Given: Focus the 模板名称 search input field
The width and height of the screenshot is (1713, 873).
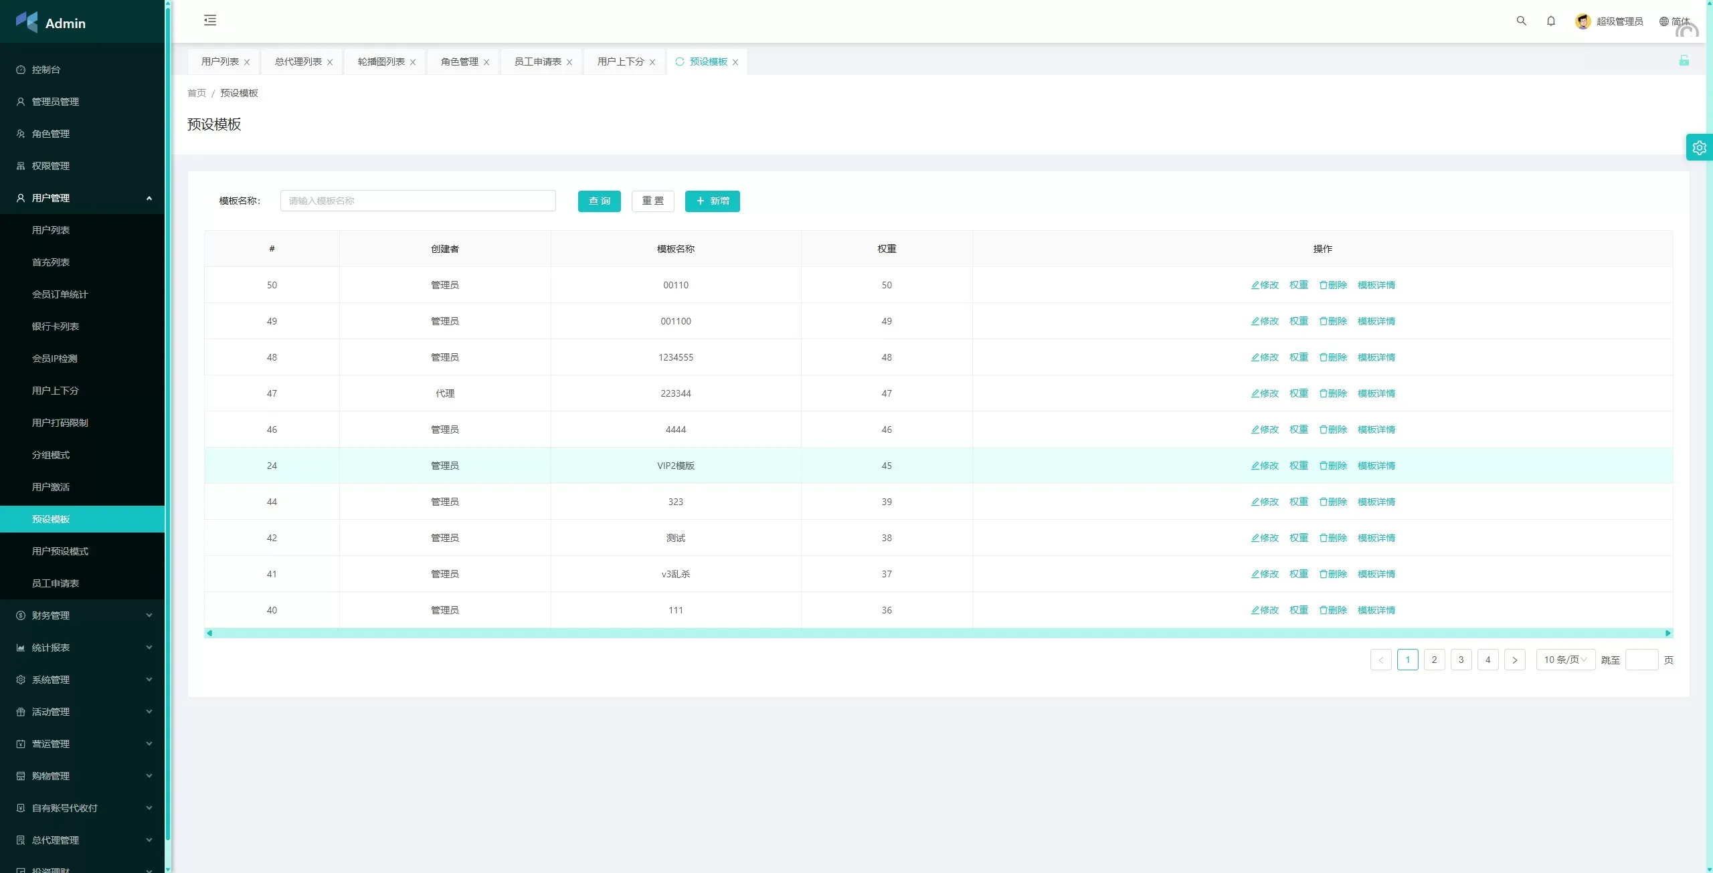Looking at the screenshot, I should [x=418, y=201].
